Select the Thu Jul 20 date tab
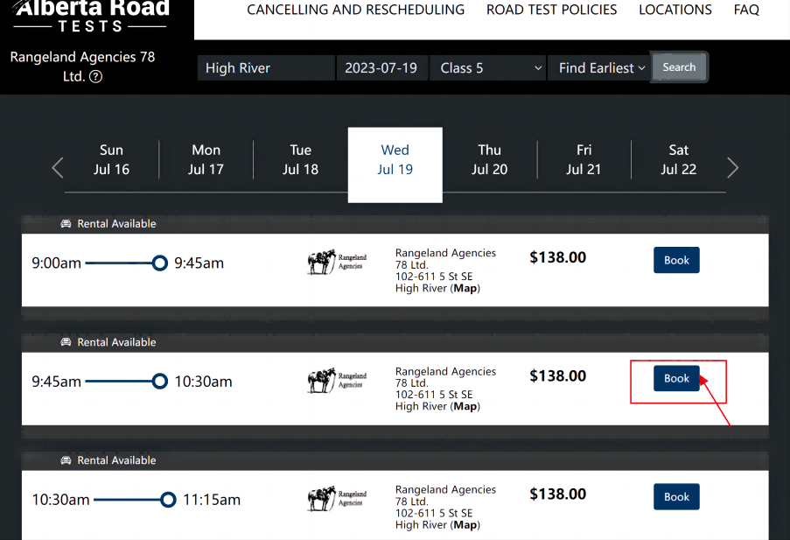The width and height of the screenshot is (790, 540). (490, 160)
